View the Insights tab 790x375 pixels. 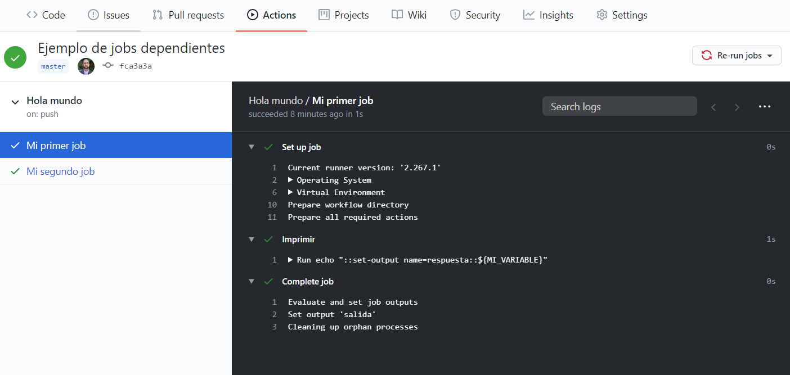click(x=548, y=15)
